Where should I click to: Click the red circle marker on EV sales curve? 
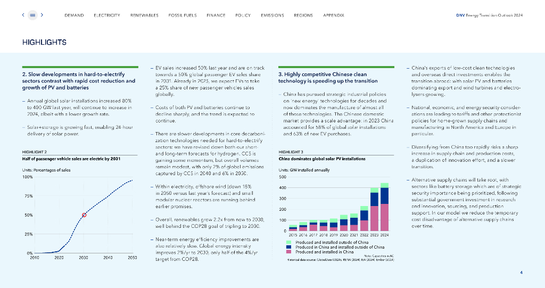(x=84, y=215)
